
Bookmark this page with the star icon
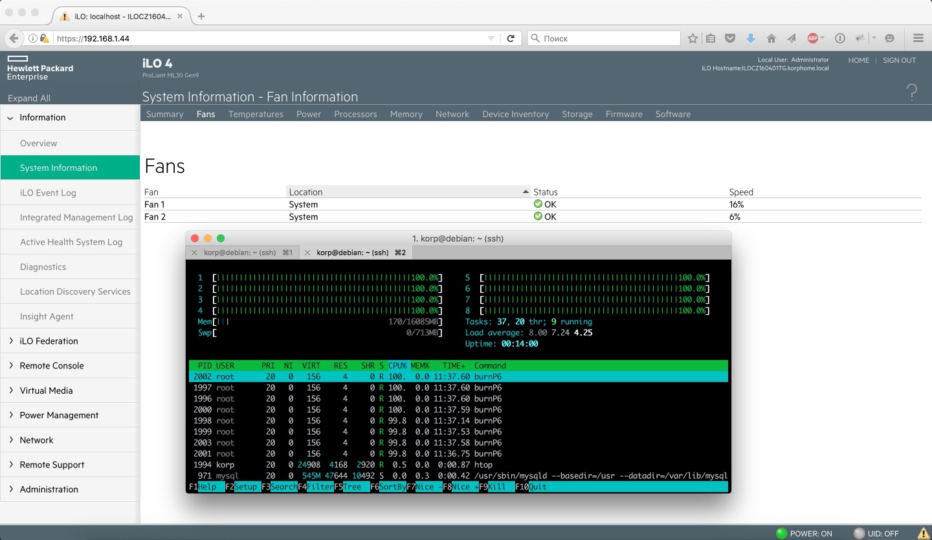coord(693,38)
